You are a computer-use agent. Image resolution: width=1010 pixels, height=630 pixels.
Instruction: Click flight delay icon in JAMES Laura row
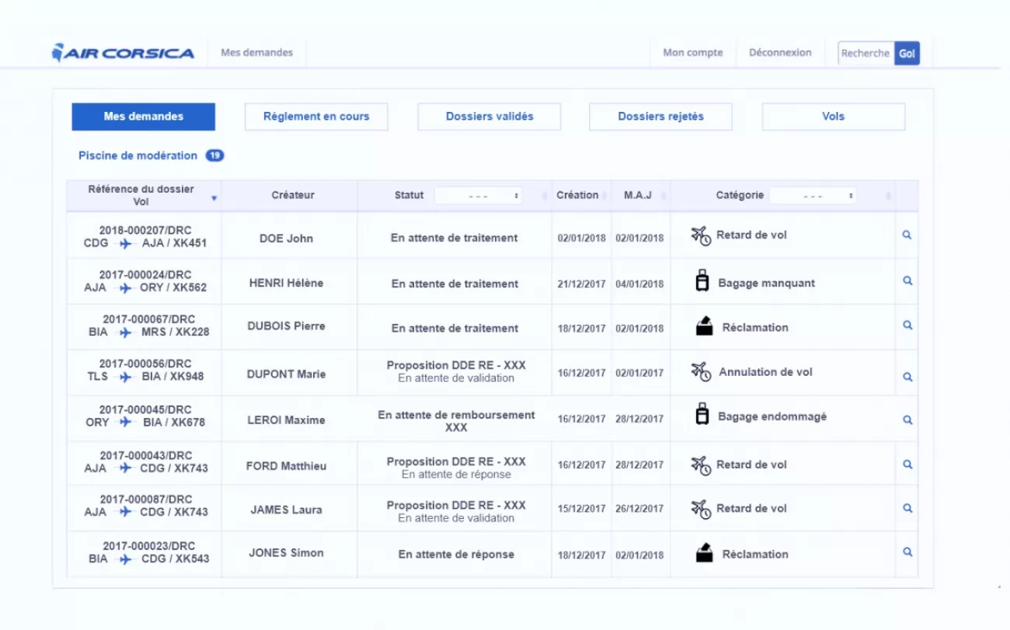click(x=701, y=509)
